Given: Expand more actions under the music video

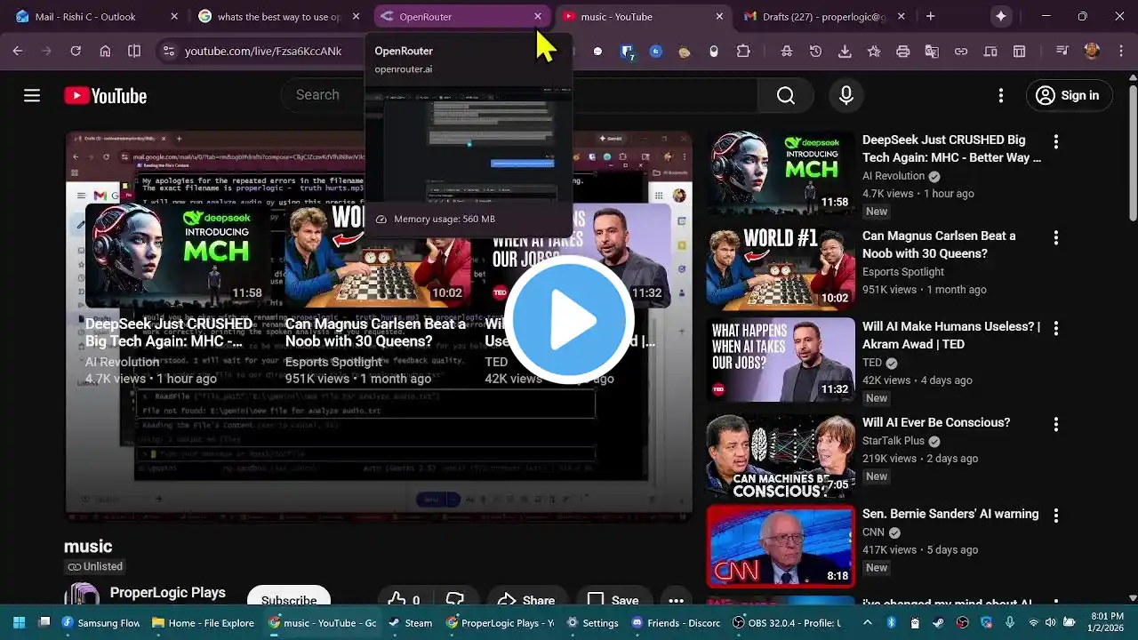Looking at the screenshot, I should 676,600.
